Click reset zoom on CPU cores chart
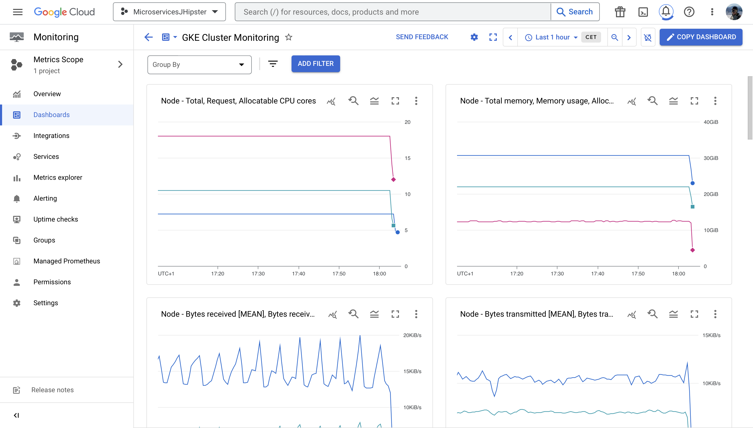Screen dimensions: 753x428 (353, 101)
